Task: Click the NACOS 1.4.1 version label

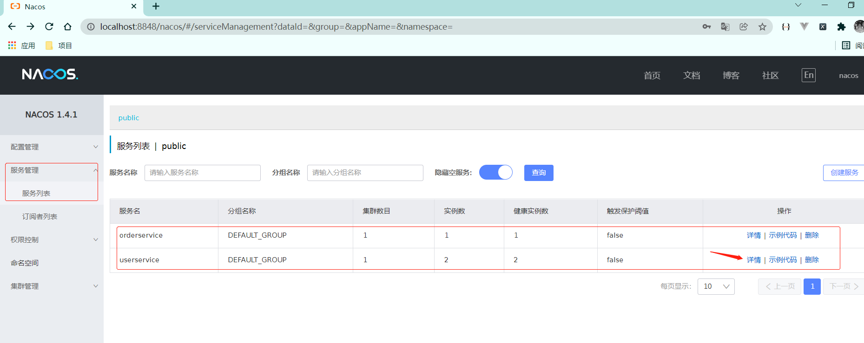Action: (52, 115)
